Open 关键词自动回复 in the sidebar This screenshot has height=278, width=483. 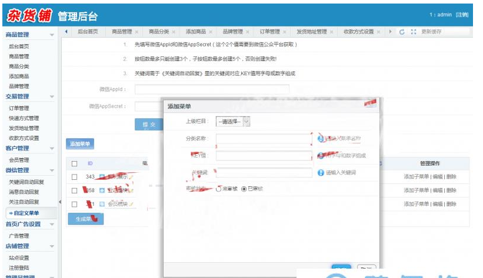(x=26, y=182)
